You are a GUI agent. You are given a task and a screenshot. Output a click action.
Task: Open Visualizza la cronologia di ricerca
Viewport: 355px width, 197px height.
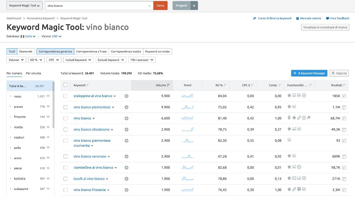click(325, 27)
